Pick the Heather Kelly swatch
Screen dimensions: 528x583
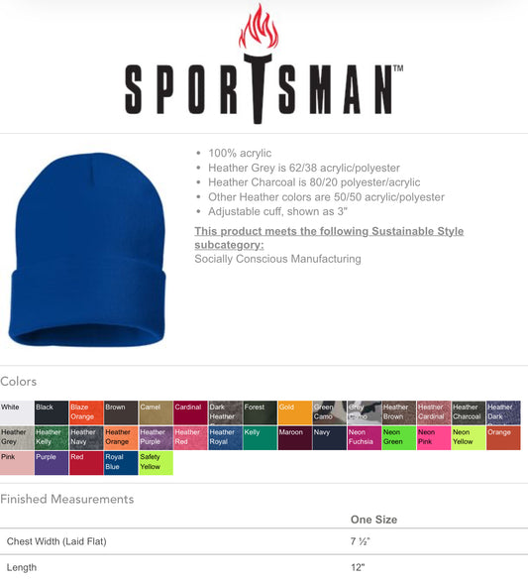(52, 438)
